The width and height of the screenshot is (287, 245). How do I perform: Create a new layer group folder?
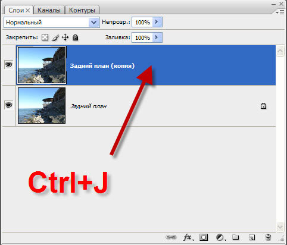click(x=236, y=237)
